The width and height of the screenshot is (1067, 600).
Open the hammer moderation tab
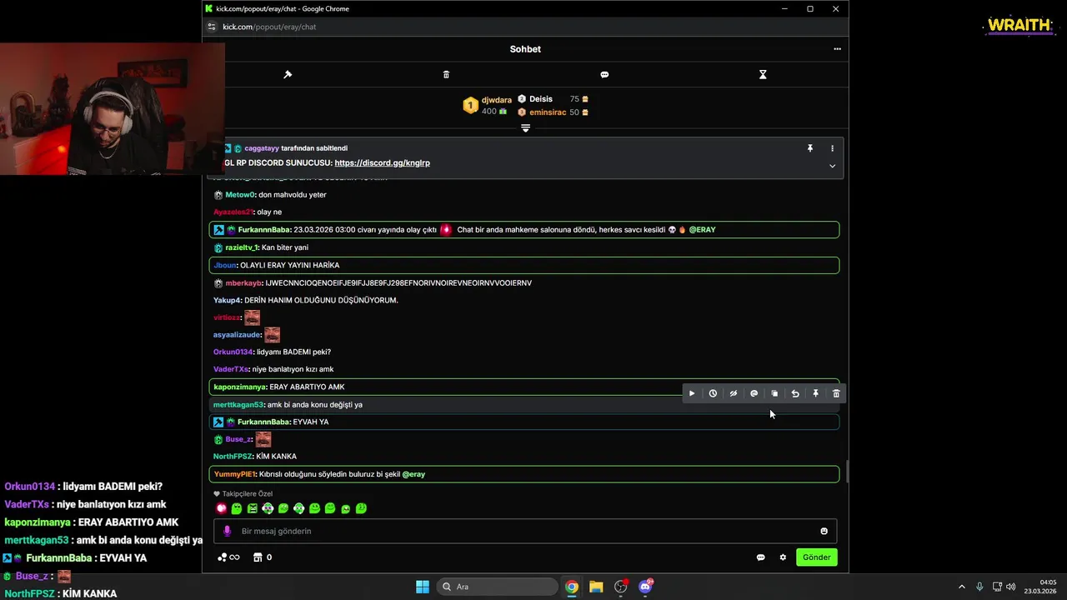tap(288, 75)
